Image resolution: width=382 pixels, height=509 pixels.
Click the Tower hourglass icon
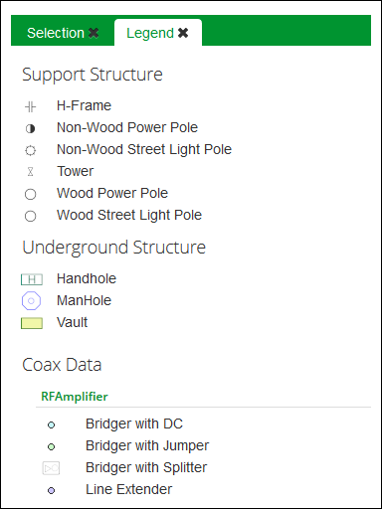tap(30, 172)
